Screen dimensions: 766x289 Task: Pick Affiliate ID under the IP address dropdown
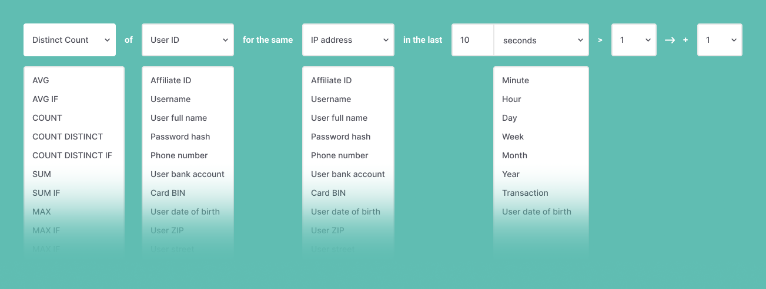pos(331,80)
